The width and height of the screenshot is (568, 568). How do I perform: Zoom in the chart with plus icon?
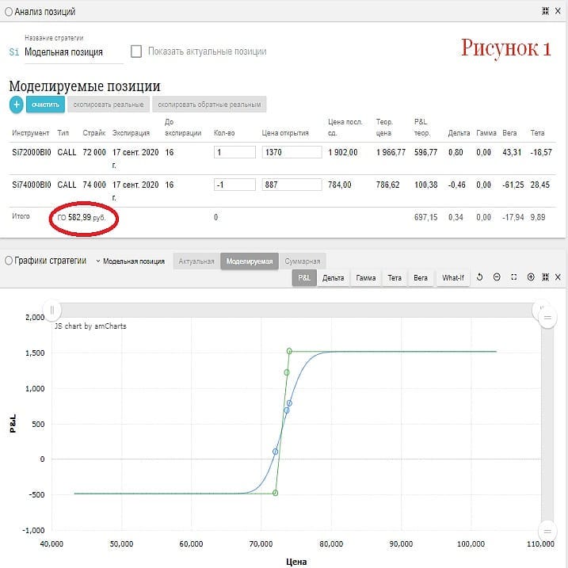[531, 277]
